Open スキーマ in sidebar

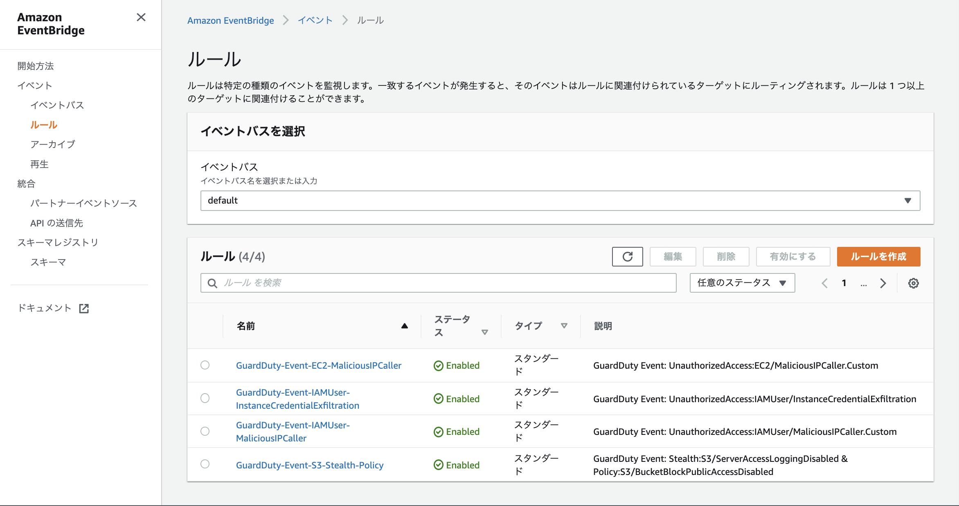coord(48,262)
